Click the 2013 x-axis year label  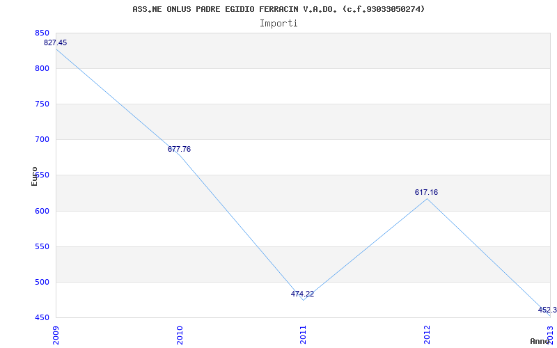(551, 335)
